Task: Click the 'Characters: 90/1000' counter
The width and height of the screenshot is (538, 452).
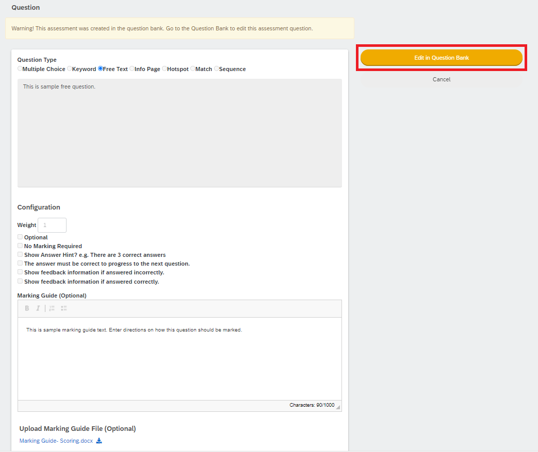Action: point(312,405)
